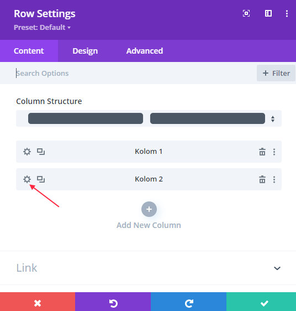Open Kolom 2 settings gear
This screenshot has height=311, width=296.
(27, 179)
